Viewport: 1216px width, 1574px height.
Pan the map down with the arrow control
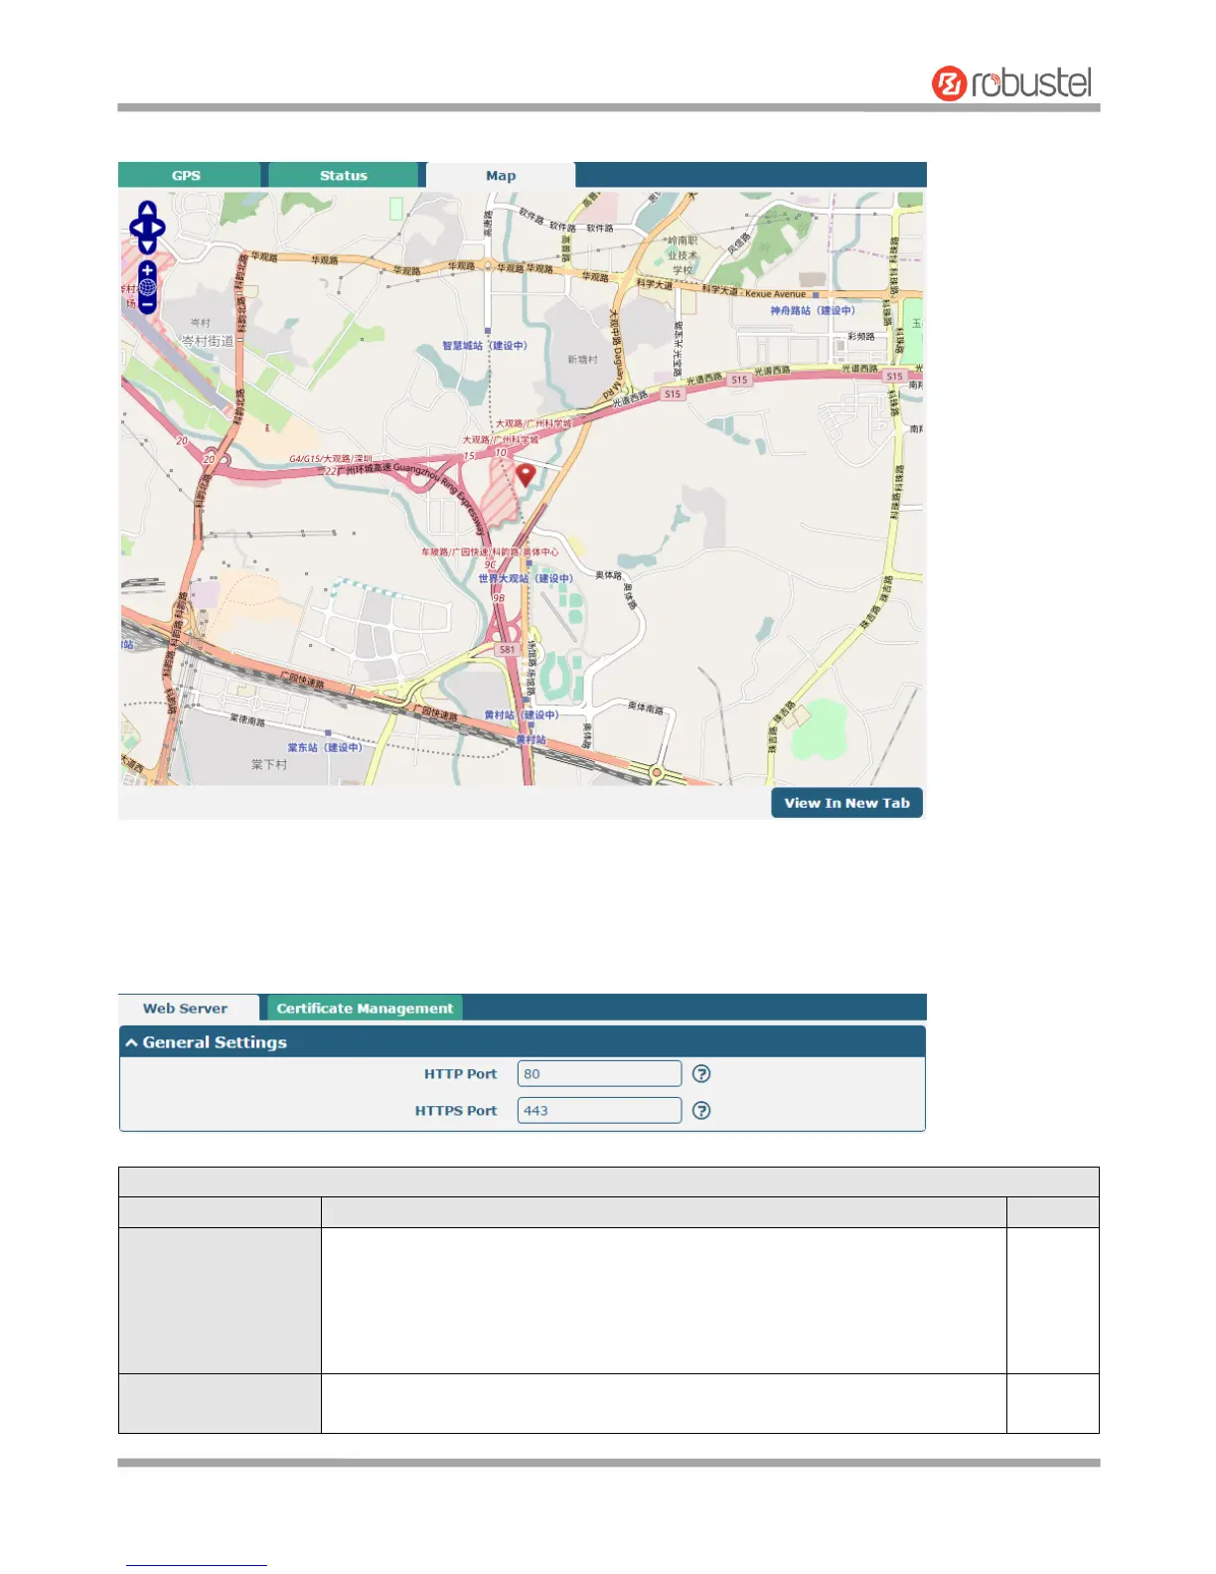[147, 245]
